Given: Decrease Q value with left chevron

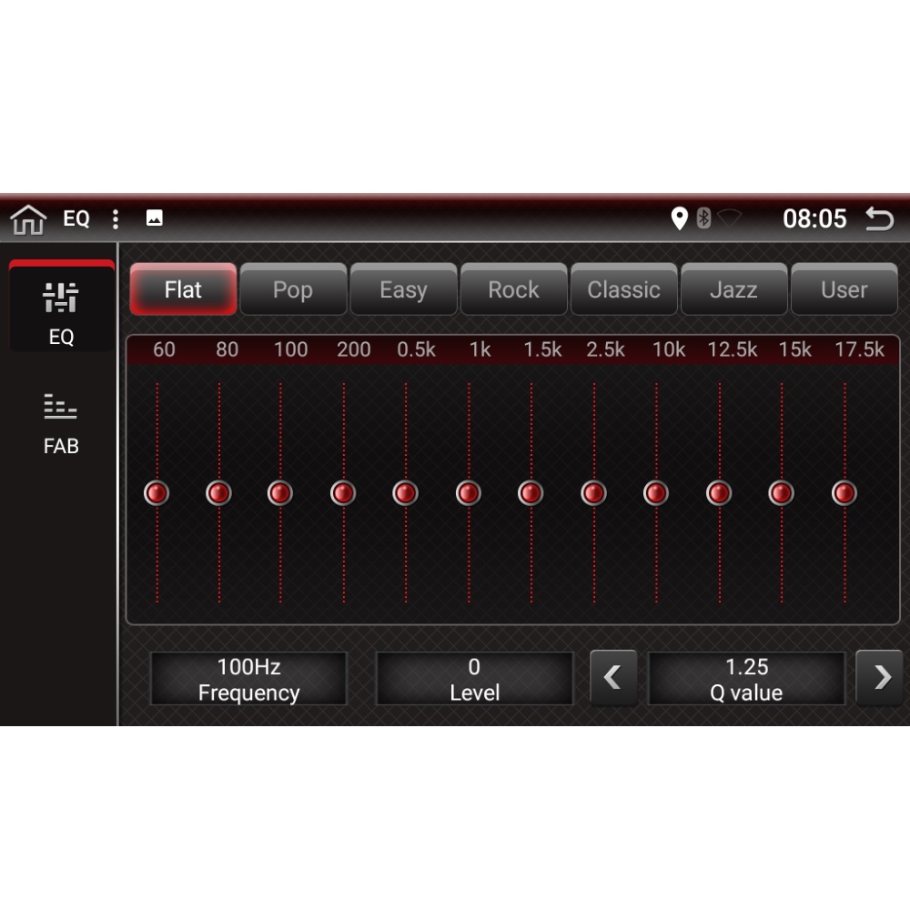Looking at the screenshot, I should coord(613,678).
